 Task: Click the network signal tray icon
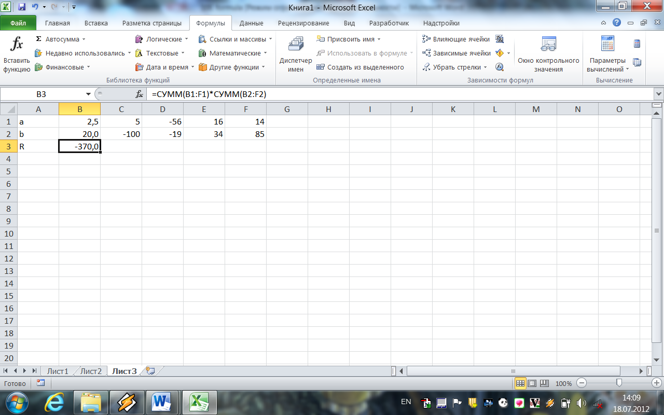(x=597, y=403)
